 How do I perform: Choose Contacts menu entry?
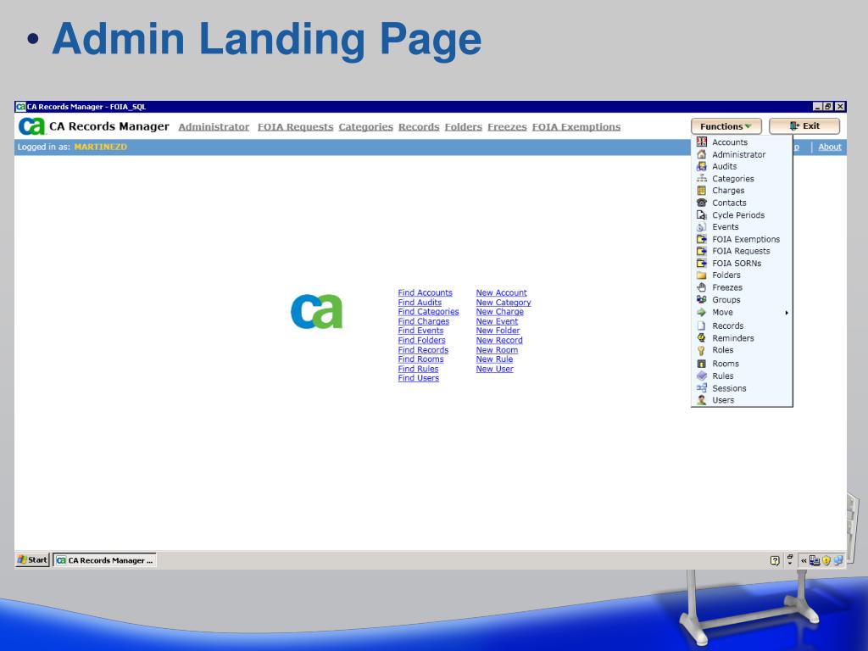(x=729, y=203)
